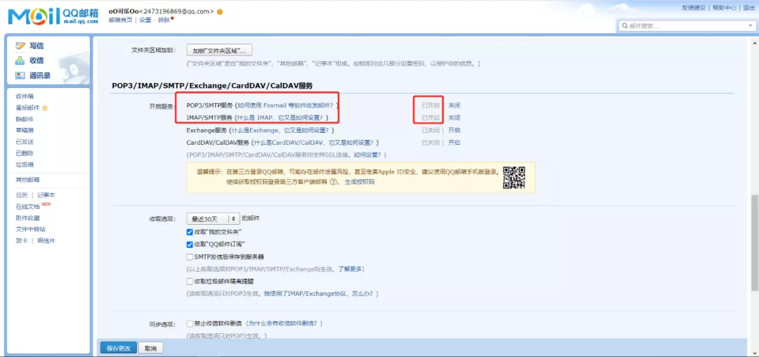
Task: Click the magnifier icon in search box
Action: (625, 25)
